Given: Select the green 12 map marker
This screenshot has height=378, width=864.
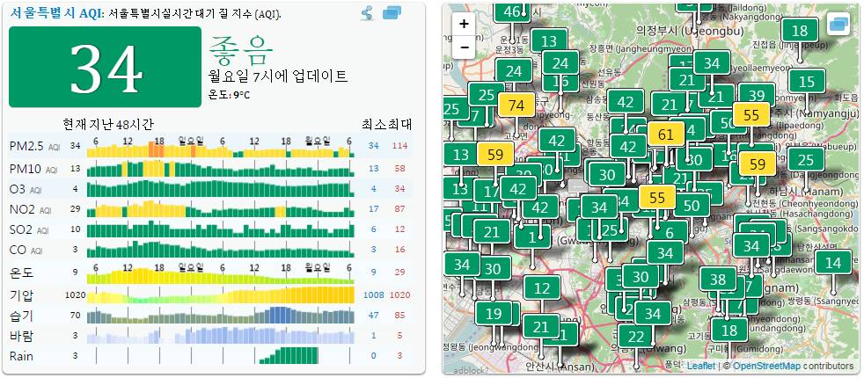Looking at the screenshot, I should pyautogui.click(x=542, y=287).
